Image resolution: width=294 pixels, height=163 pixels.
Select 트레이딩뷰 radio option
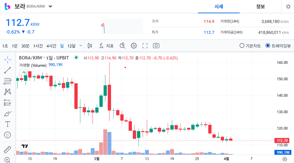278,45
